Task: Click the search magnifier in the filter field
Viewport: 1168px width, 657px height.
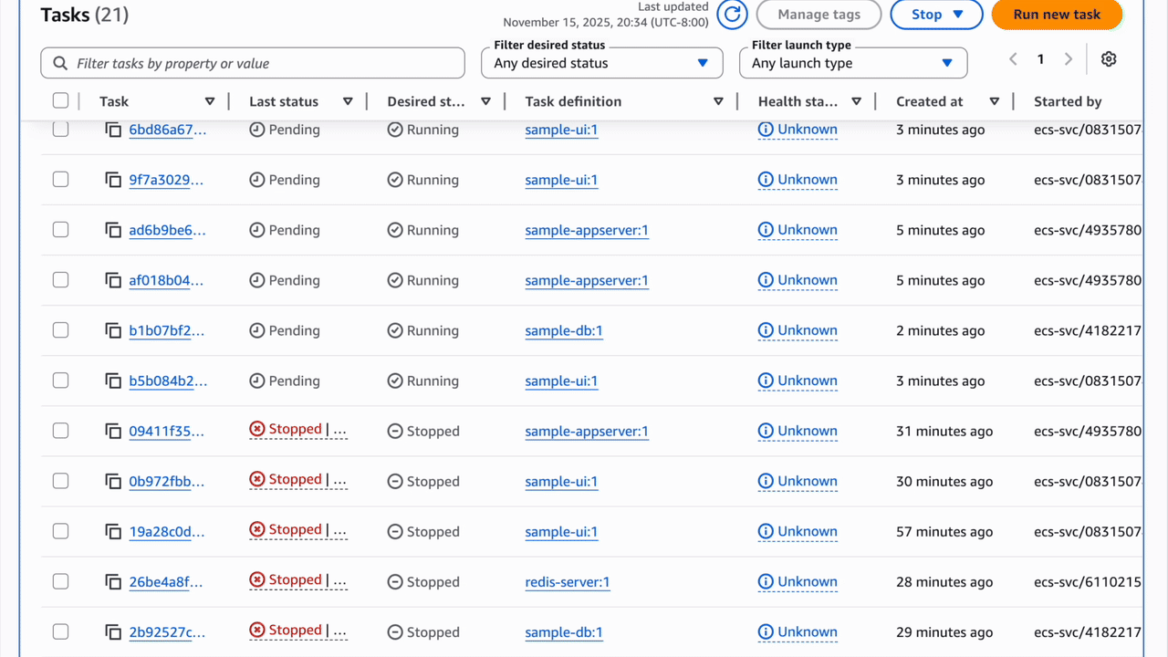Action: [58, 63]
